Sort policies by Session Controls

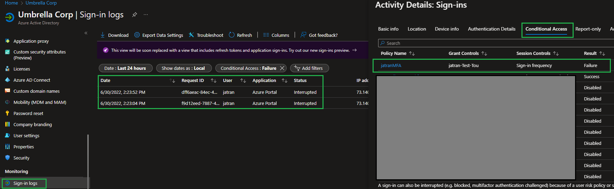tap(556, 54)
